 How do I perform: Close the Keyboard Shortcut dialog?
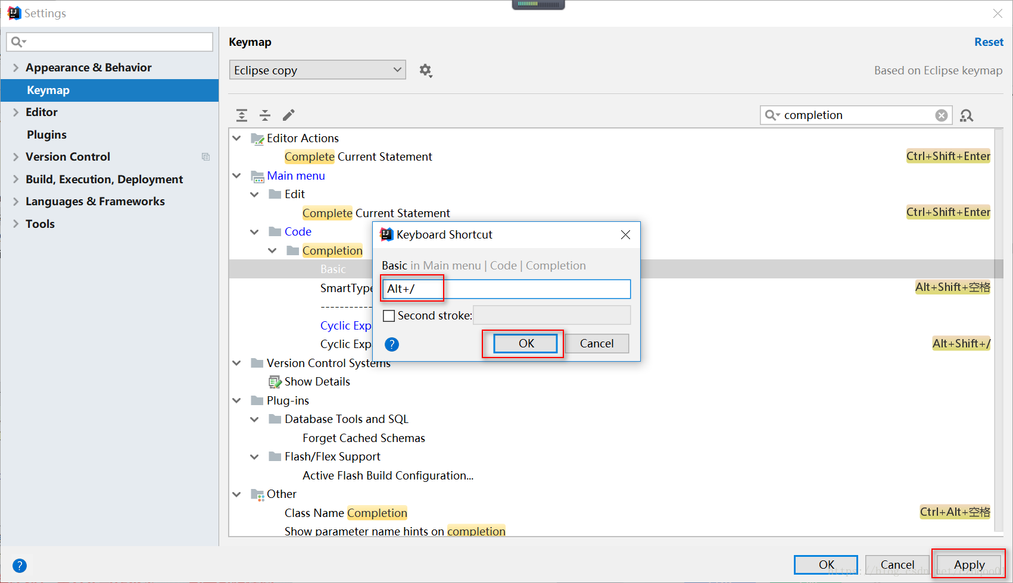pyautogui.click(x=625, y=235)
